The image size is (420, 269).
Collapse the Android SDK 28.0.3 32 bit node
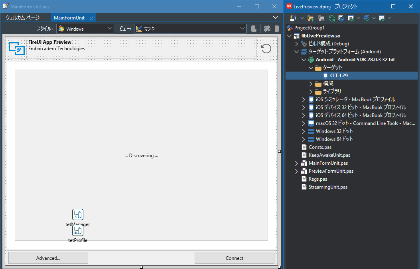pyautogui.click(x=304, y=60)
